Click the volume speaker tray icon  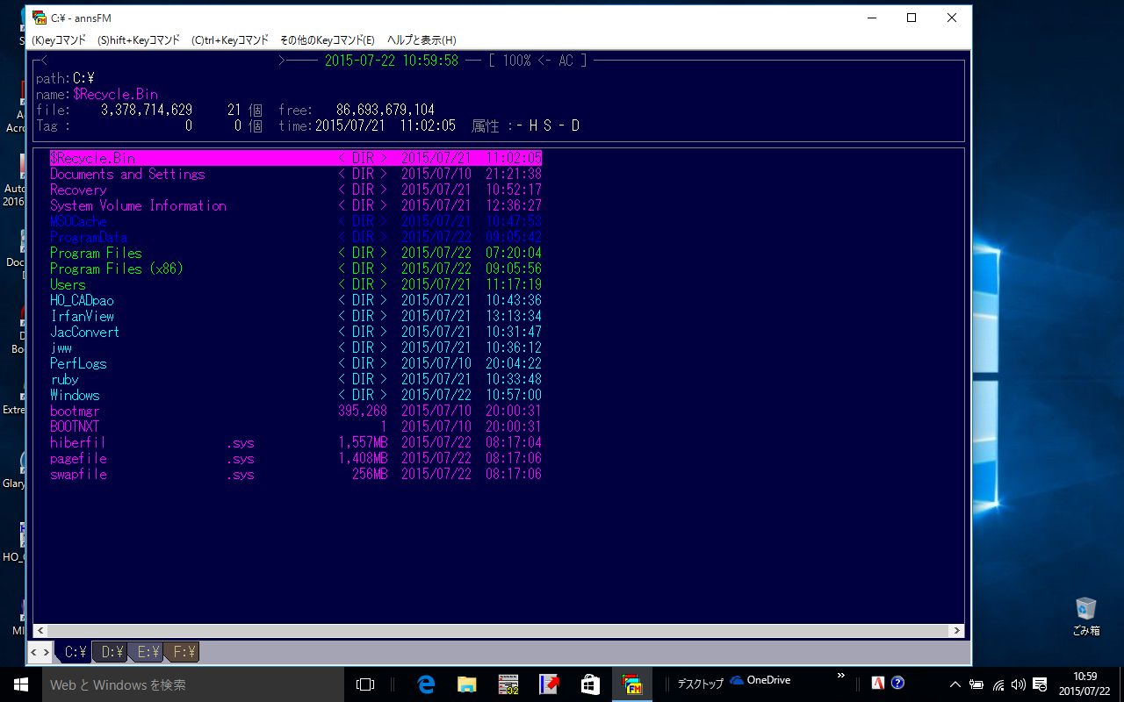coord(1019,684)
